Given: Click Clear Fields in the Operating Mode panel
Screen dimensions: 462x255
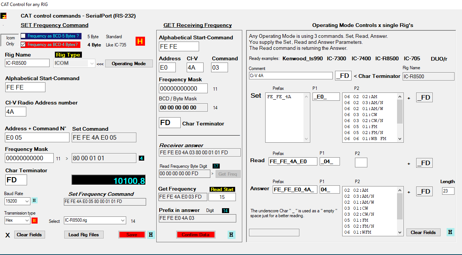Looking at the screenshot, I should [423, 233].
